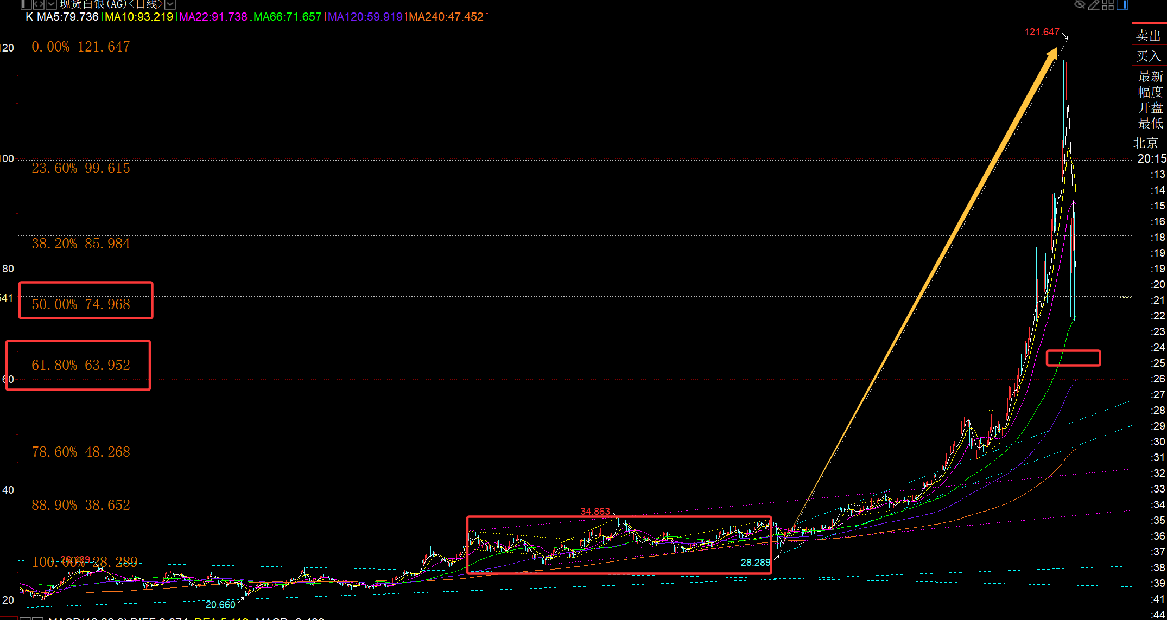The image size is (1167, 620).
Task: Click the 卖出 sell row
Action: tap(1149, 36)
